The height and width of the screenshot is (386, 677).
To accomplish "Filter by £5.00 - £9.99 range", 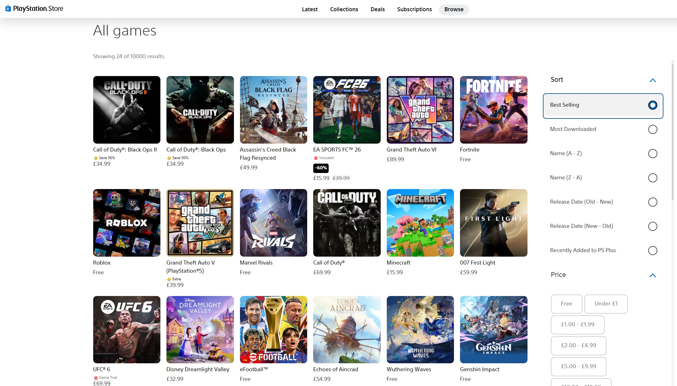I will click(578, 366).
